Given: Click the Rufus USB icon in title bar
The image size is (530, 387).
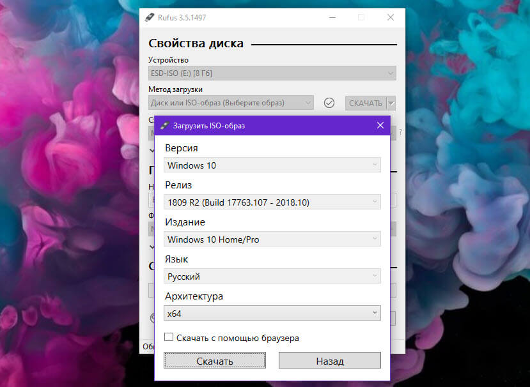Looking at the screenshot, I should point(150,17).
